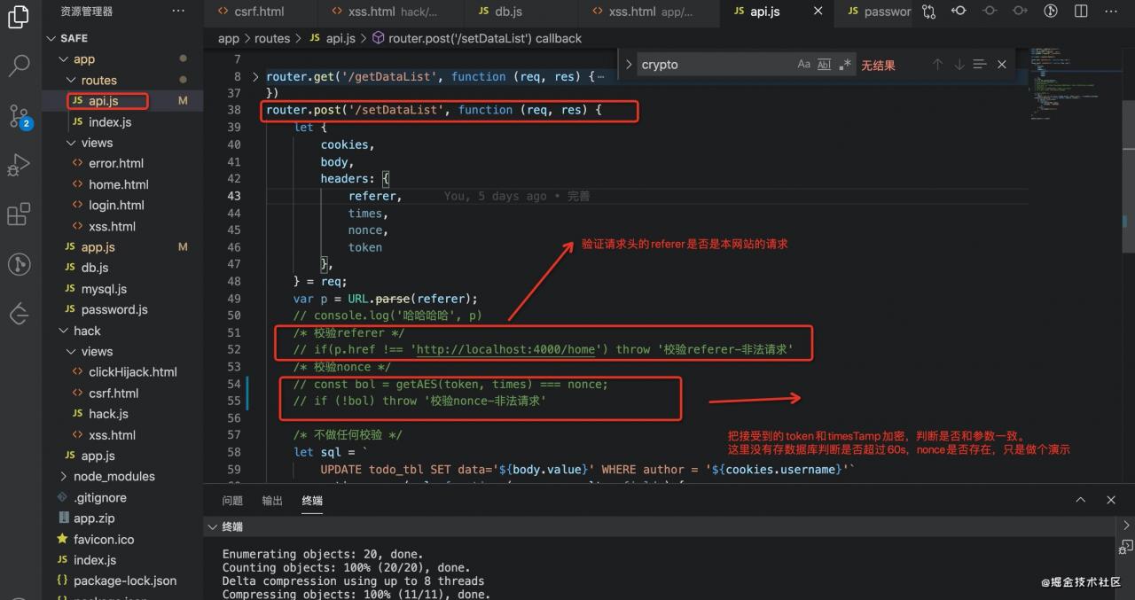
Task: Open the 输出 output panel tab
Action: click(x=272, y=500)
